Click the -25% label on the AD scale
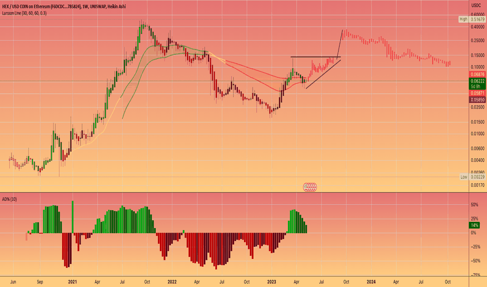This screenshot has height=287, width=487. click(476, 247)
